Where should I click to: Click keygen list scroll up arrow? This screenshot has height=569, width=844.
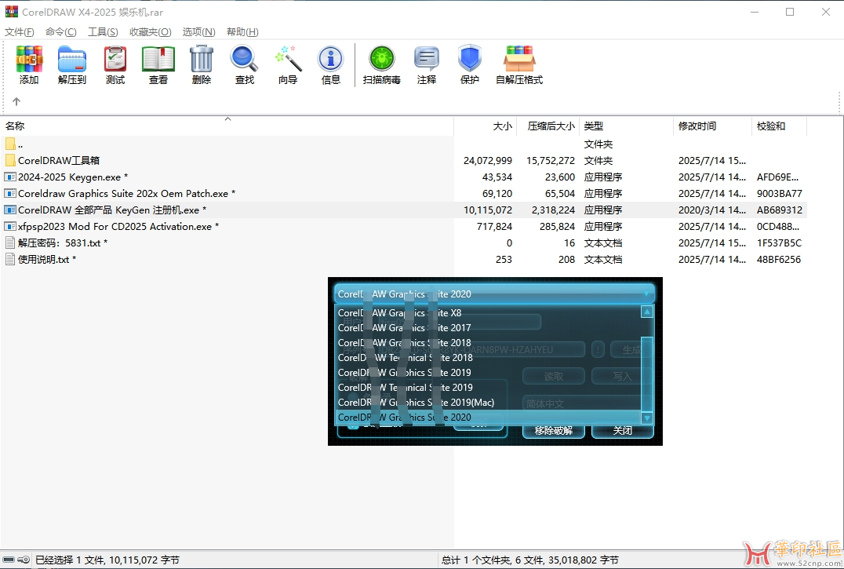(x=647, y=312)
